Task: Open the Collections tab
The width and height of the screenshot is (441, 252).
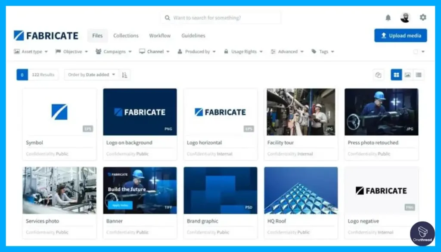Action: coord(126,36)
